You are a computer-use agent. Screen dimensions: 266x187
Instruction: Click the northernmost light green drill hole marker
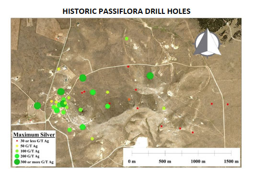coord(127,39)
